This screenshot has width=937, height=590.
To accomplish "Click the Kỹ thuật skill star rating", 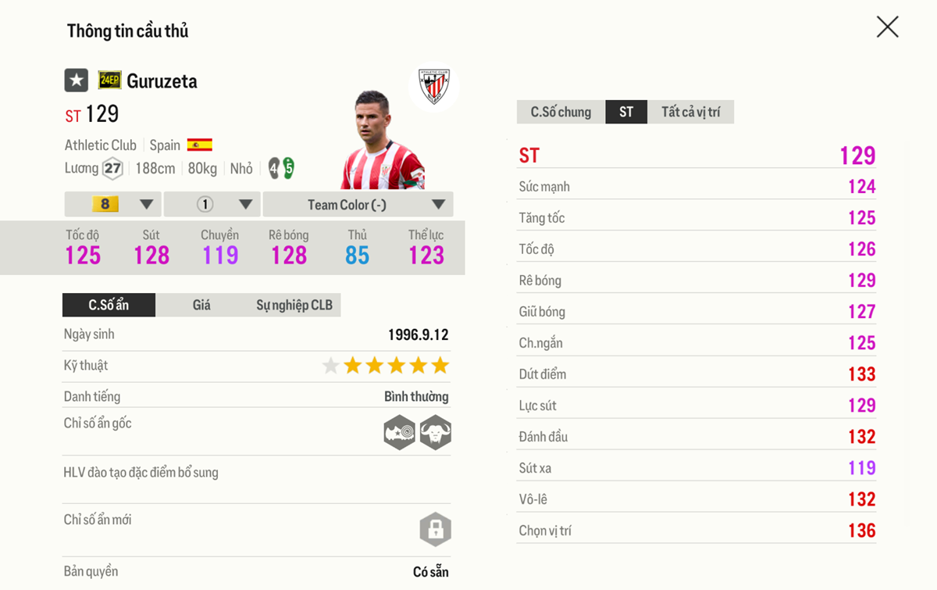I will point(386,366).
